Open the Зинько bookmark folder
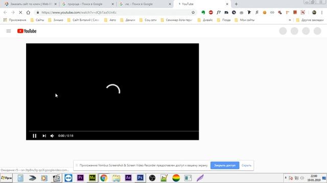The width and height of the screenshot is (327, 183). (x=56, y=20)
